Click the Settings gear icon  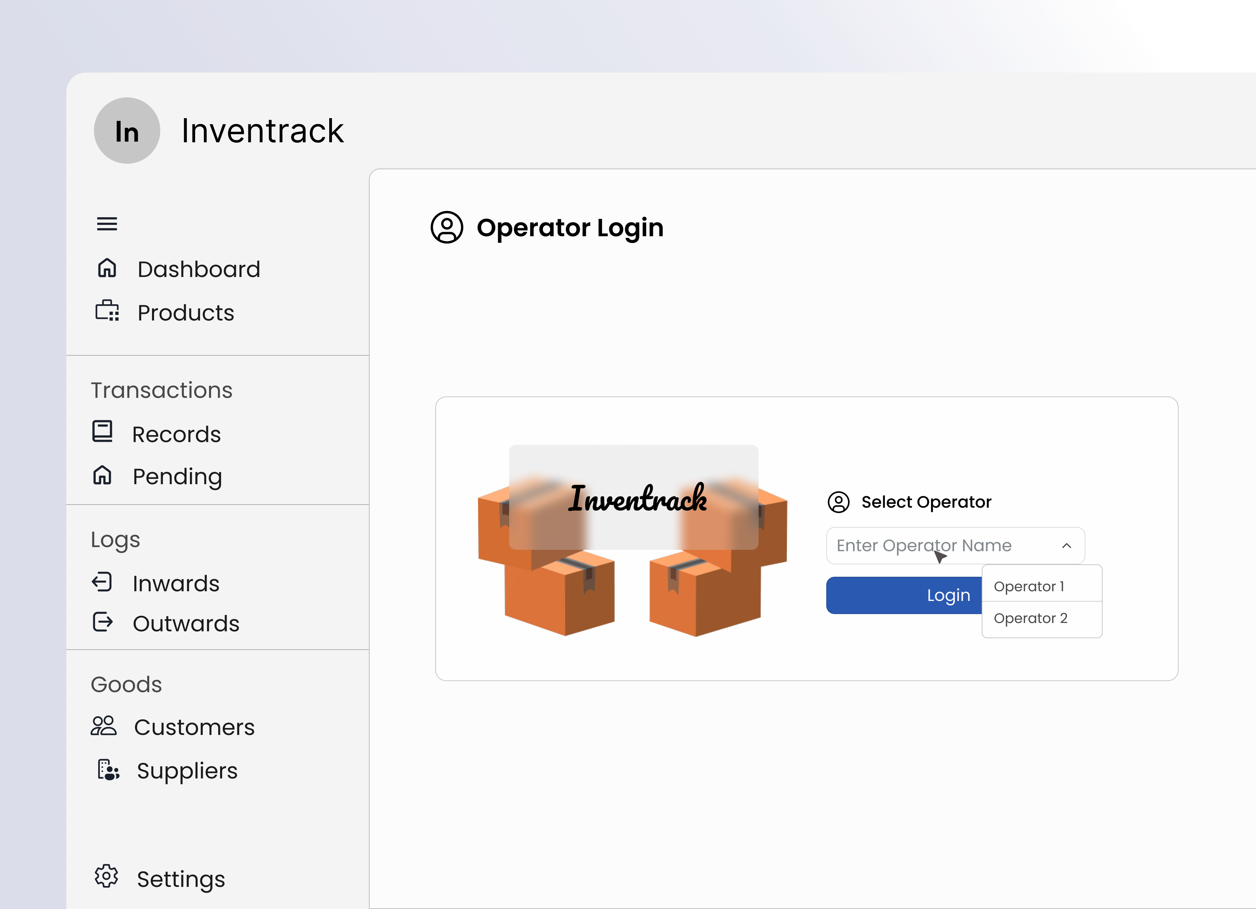(x=106, y=876)
